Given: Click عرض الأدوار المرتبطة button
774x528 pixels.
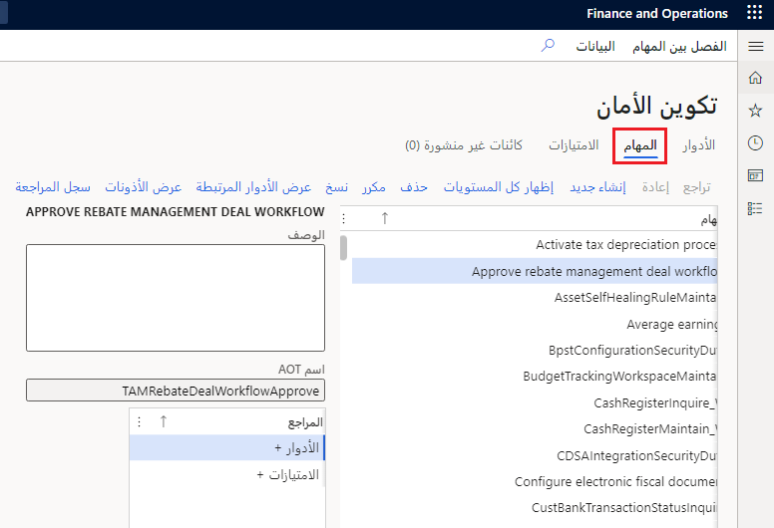Looking at the screenshot, I should pyautogui.click(x=253, y=187).
